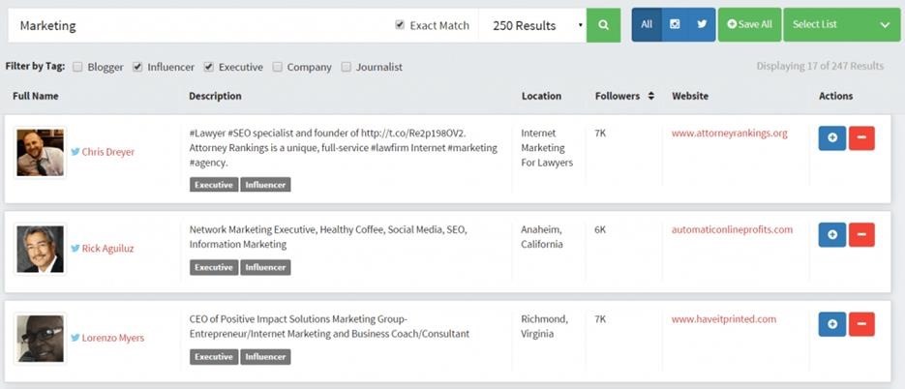The width and height of the screenshot is (905, 389).
Task: Remove Rick Aguiluz with red minus button
Action: point(861,234)
